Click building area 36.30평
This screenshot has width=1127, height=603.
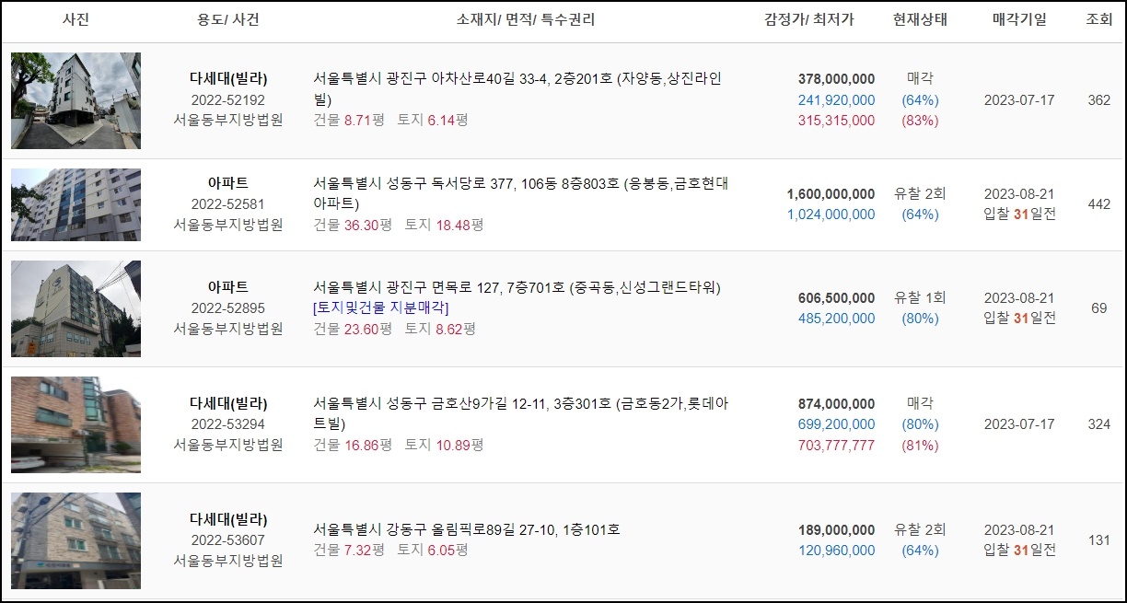click(x=367, y=225)
